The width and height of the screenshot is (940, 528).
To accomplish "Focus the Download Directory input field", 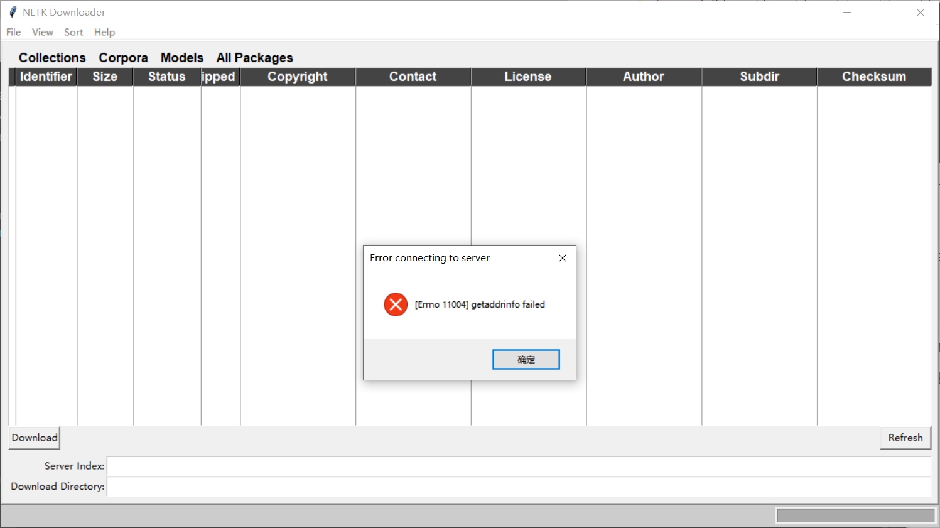I will 519,487.
